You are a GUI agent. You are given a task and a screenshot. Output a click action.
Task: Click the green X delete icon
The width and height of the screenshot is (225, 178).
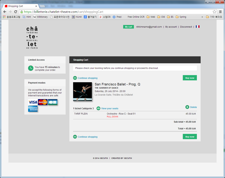187,107
